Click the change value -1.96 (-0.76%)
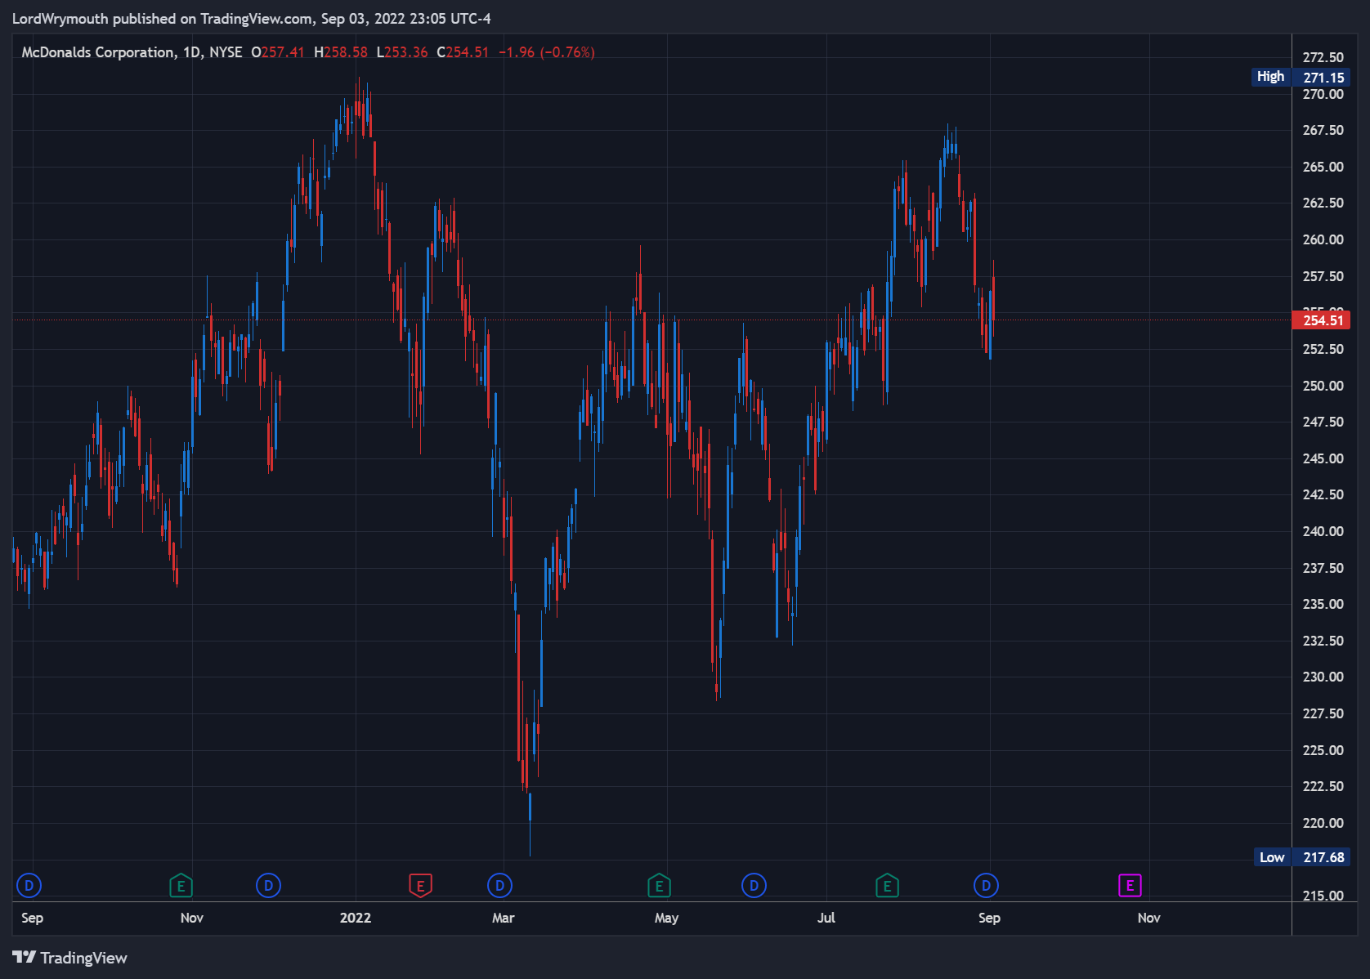 coord(547,52)
